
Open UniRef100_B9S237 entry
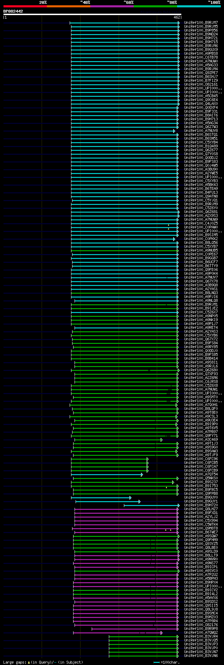coord(201,482)
